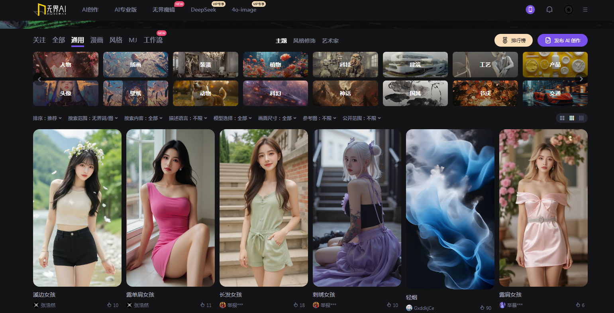The width and height of the screenshot is (614, 313).
Task: Switch to the 漫画 tab
Action: click(x=97, y=40)
